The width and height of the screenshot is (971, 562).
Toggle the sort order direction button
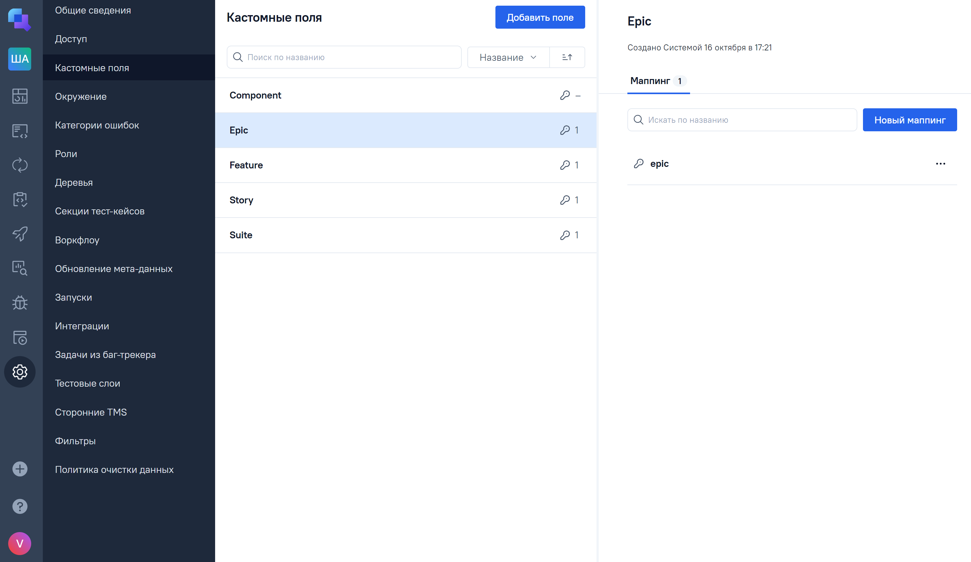(567, 57)
